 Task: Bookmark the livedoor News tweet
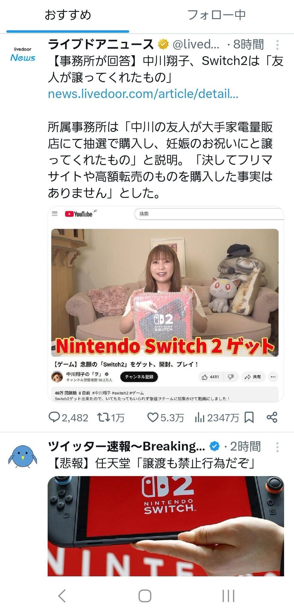(249, 417)
